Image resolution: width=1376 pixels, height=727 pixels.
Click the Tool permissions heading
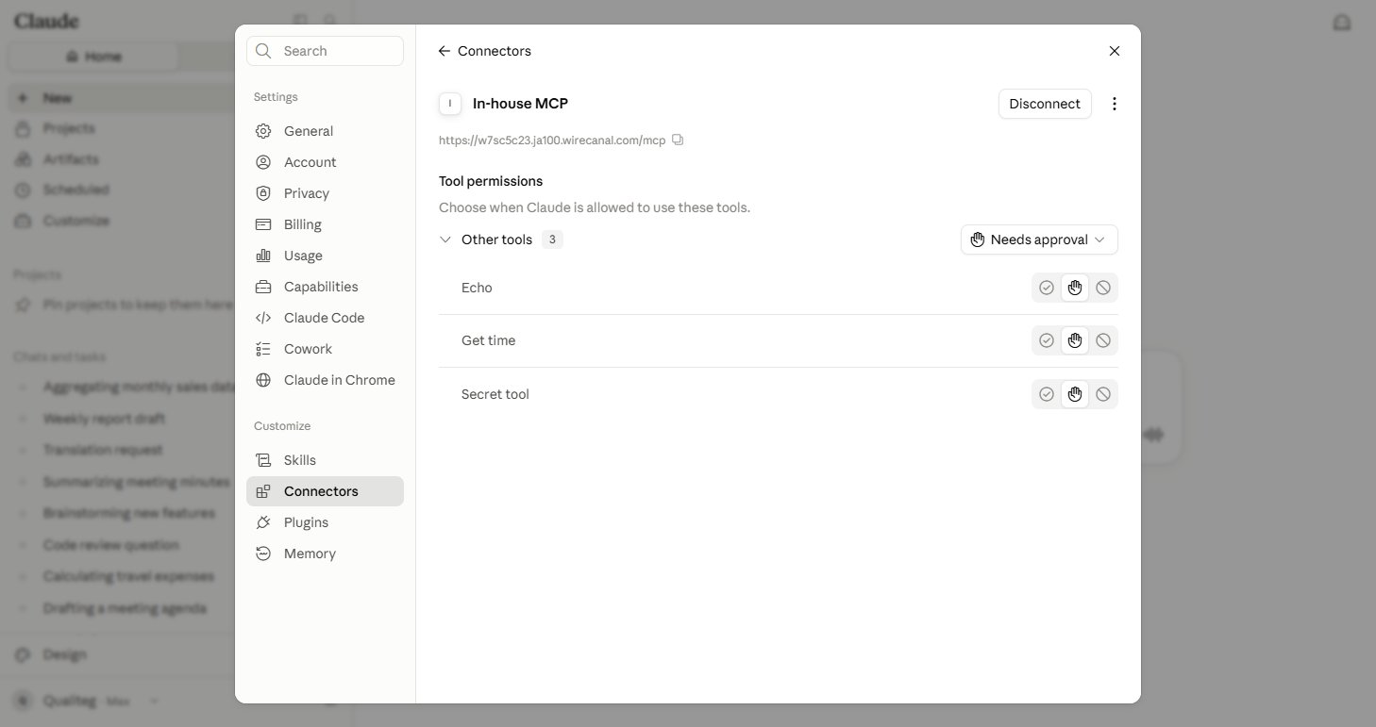[x=491, y=181]
